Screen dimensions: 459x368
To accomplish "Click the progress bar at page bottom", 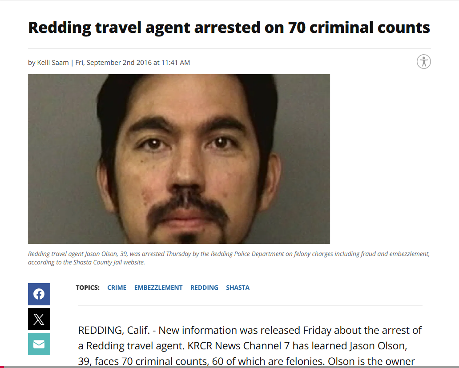I will click(229, 367).
